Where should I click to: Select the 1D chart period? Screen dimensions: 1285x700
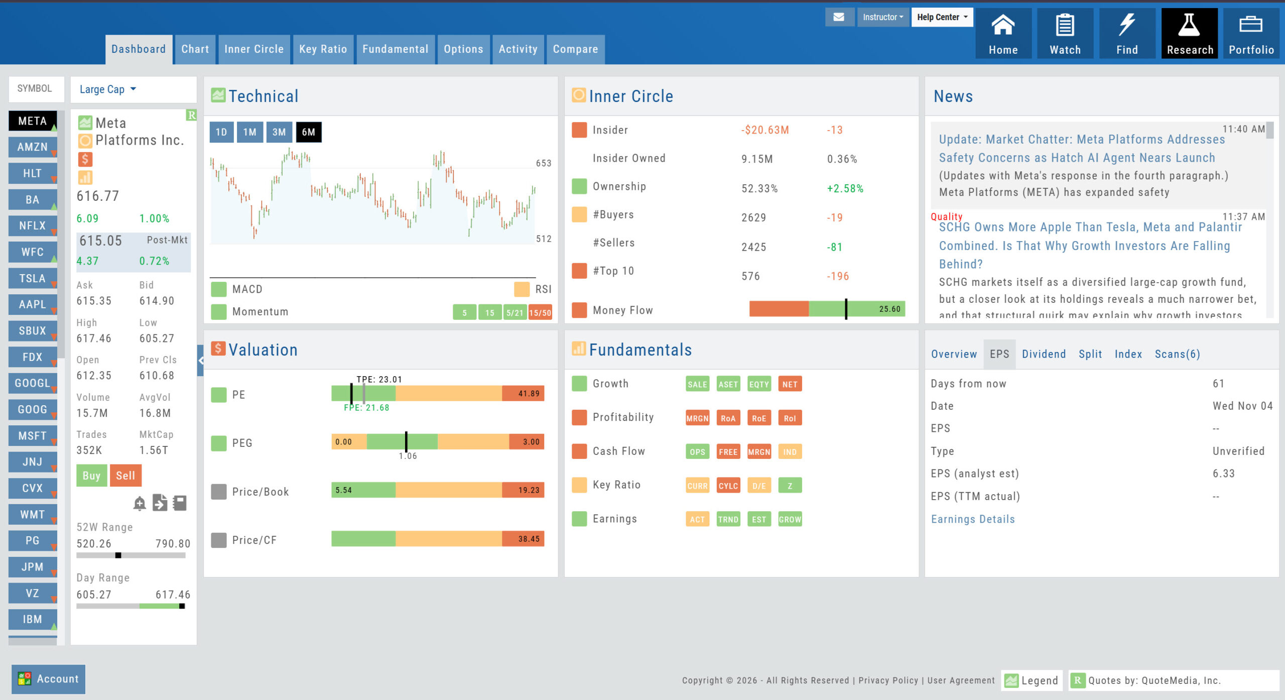click(221, 132)
